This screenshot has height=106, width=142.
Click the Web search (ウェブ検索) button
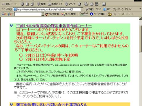coord(52,14)
